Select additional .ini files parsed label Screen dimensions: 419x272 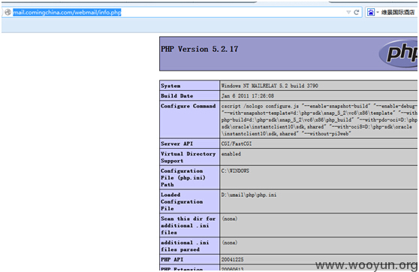pos(185,246)
